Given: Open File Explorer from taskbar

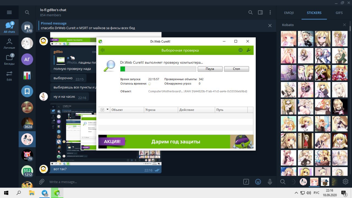Looking at the screenshot, I should click(x=32, y=193).
